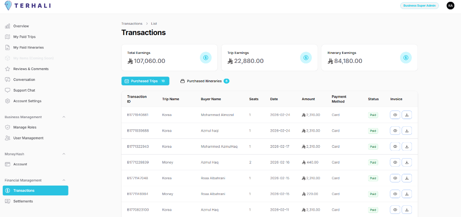Click the disabled My Items (Coming Soon) entry
This screenshot has width=461, height=217.
click(x=29, y=58)
